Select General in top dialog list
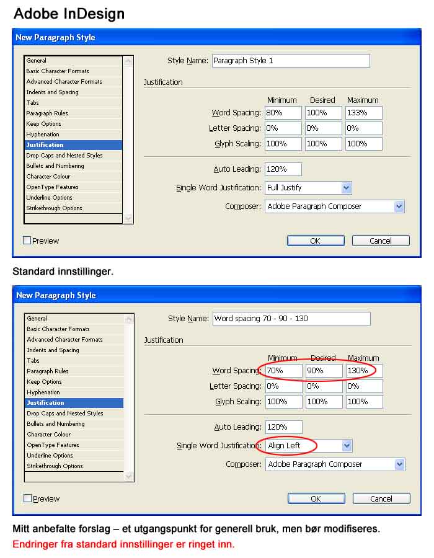This screenshot has width=434, height=558. coord(74,61)
